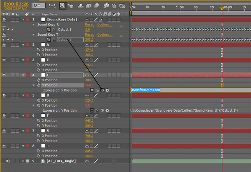Open the timeline search dropdown
Screen dimensions: 251x172
(38, 6)
